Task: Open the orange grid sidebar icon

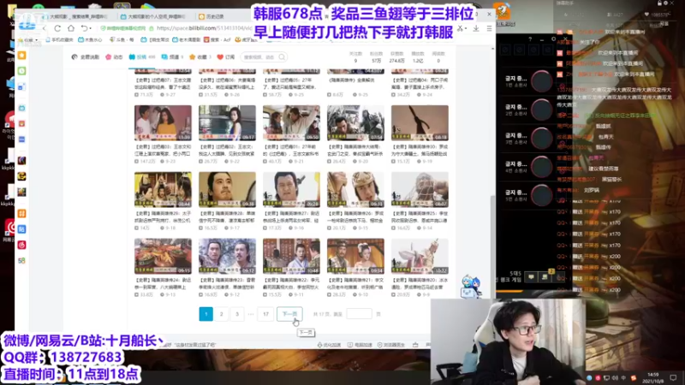Action: 22,213
